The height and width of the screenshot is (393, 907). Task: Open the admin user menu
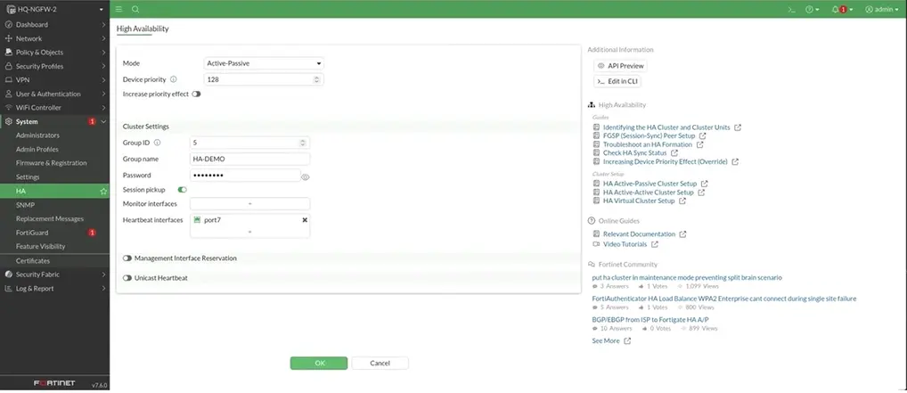882,9
